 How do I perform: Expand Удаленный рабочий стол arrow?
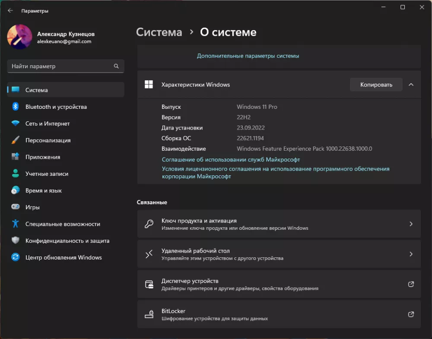(x=411, y=254)
